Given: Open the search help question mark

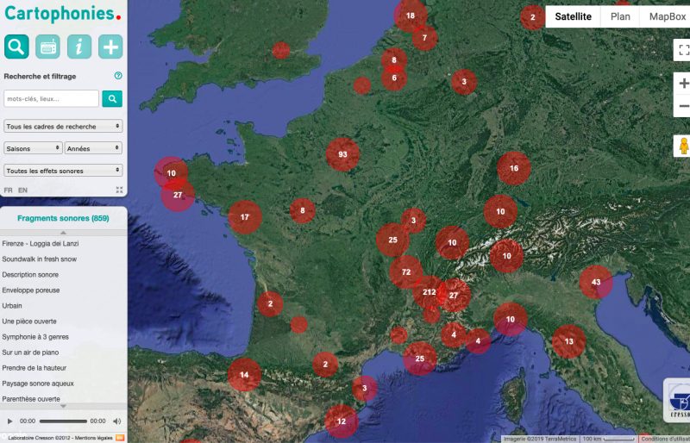Looking at the screenshot, I should point(118,76).
